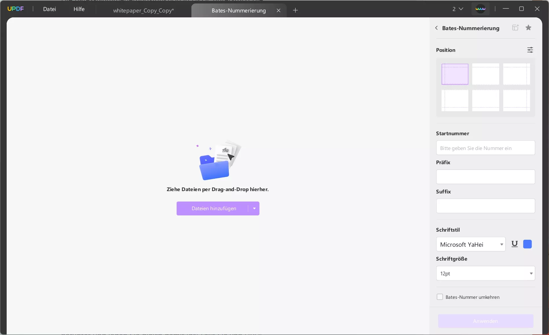This screenshot has width=549, height=335.
Task: Focus the Startnummer input field
Action: click(486, 148)
